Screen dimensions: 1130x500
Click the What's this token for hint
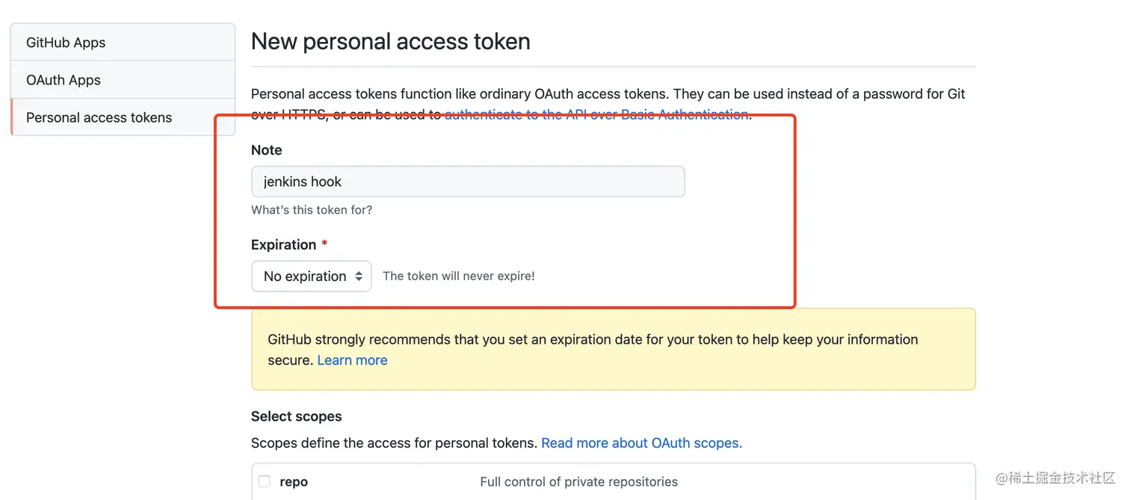[312, 210]
